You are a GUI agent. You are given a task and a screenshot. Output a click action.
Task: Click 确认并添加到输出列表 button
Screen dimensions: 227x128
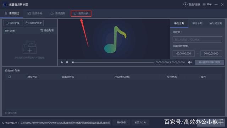point(209,62)
